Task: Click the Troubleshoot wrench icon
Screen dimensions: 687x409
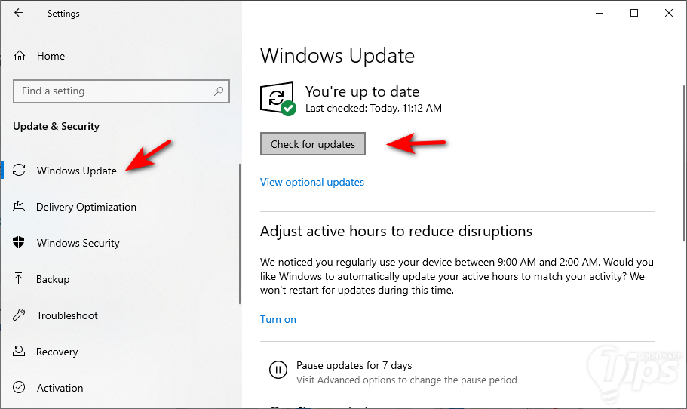Action: point(20,315)
